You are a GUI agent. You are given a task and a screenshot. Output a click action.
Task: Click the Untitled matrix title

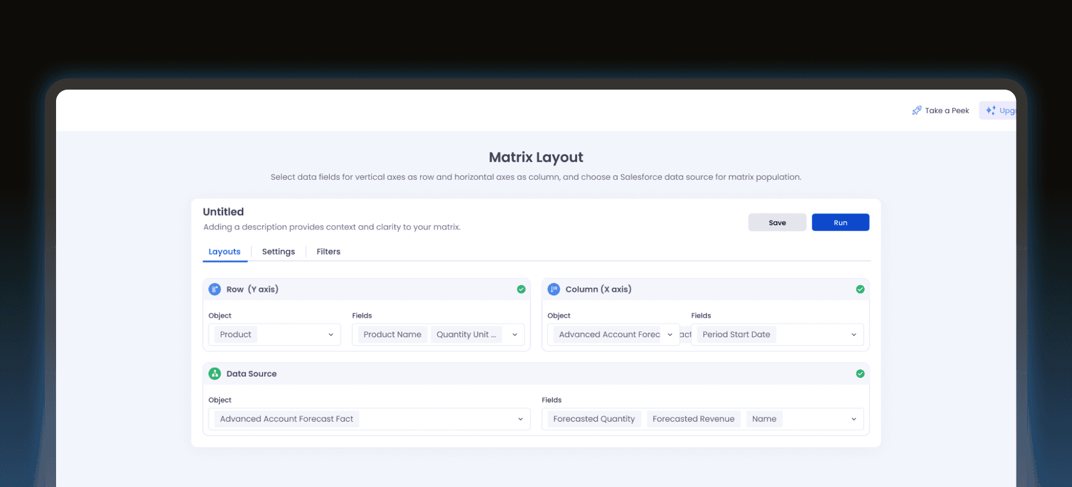coord(223,212)
